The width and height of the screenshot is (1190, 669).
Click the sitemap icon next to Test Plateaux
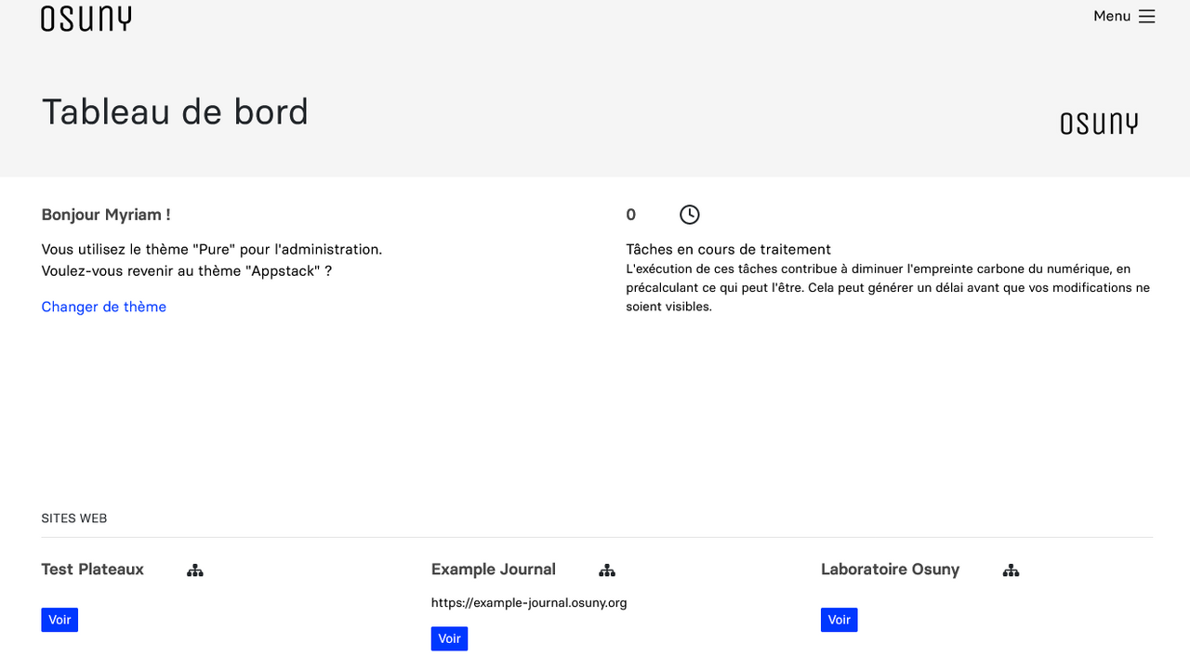pyautogui.click(x=195, y=571)
